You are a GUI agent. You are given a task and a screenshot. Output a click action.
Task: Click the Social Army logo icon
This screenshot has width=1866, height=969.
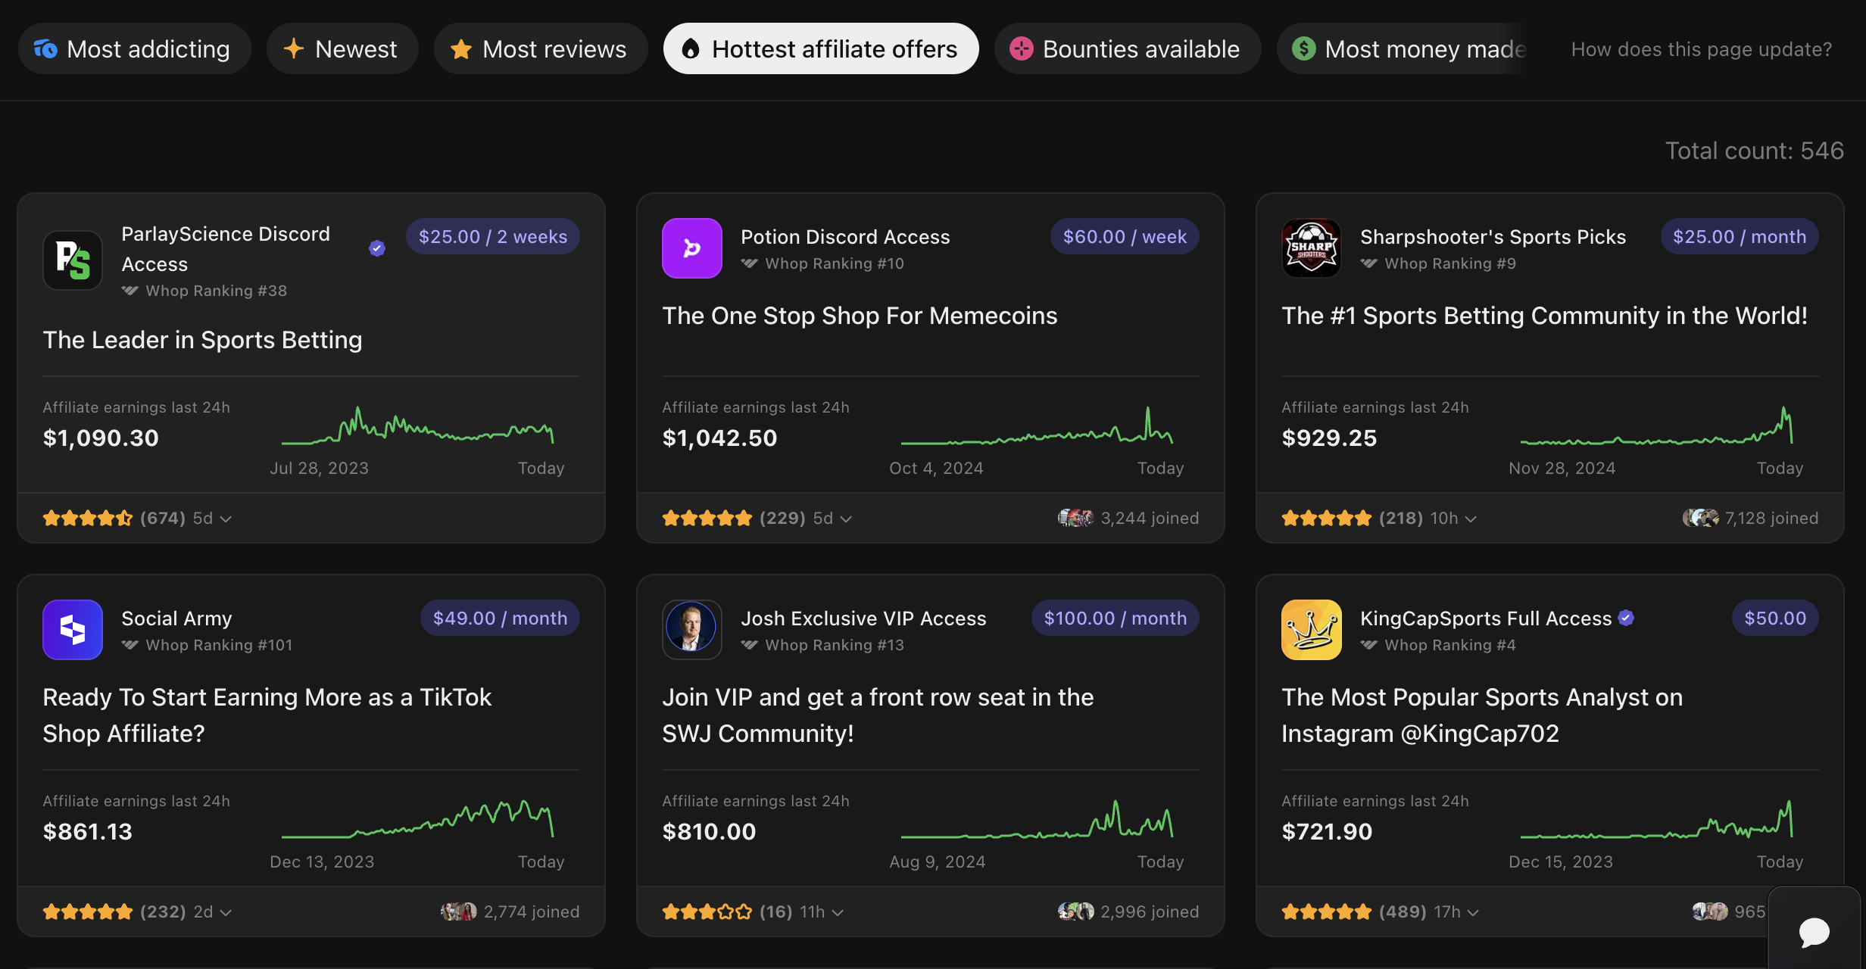(x=72, y=630)
